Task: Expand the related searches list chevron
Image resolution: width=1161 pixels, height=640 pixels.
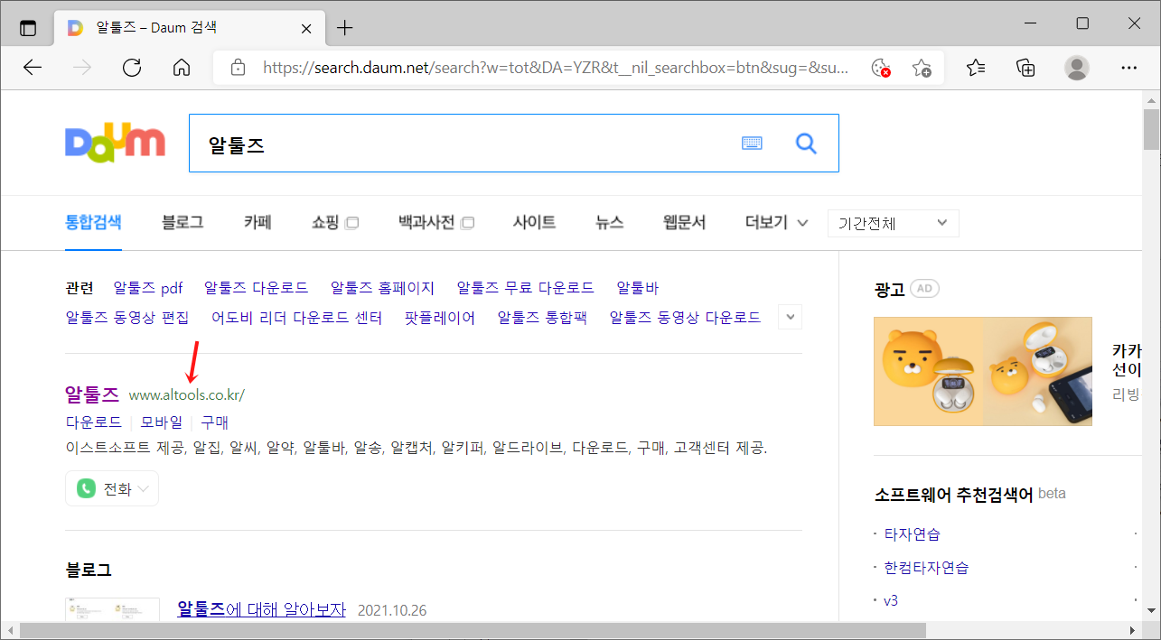Action: 791,317
